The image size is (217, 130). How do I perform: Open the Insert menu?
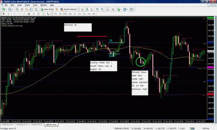19,5
